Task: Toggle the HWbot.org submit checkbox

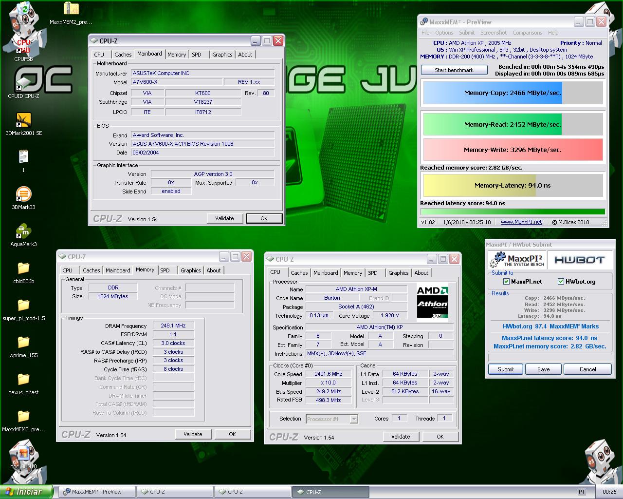Action: click(561, 281)
